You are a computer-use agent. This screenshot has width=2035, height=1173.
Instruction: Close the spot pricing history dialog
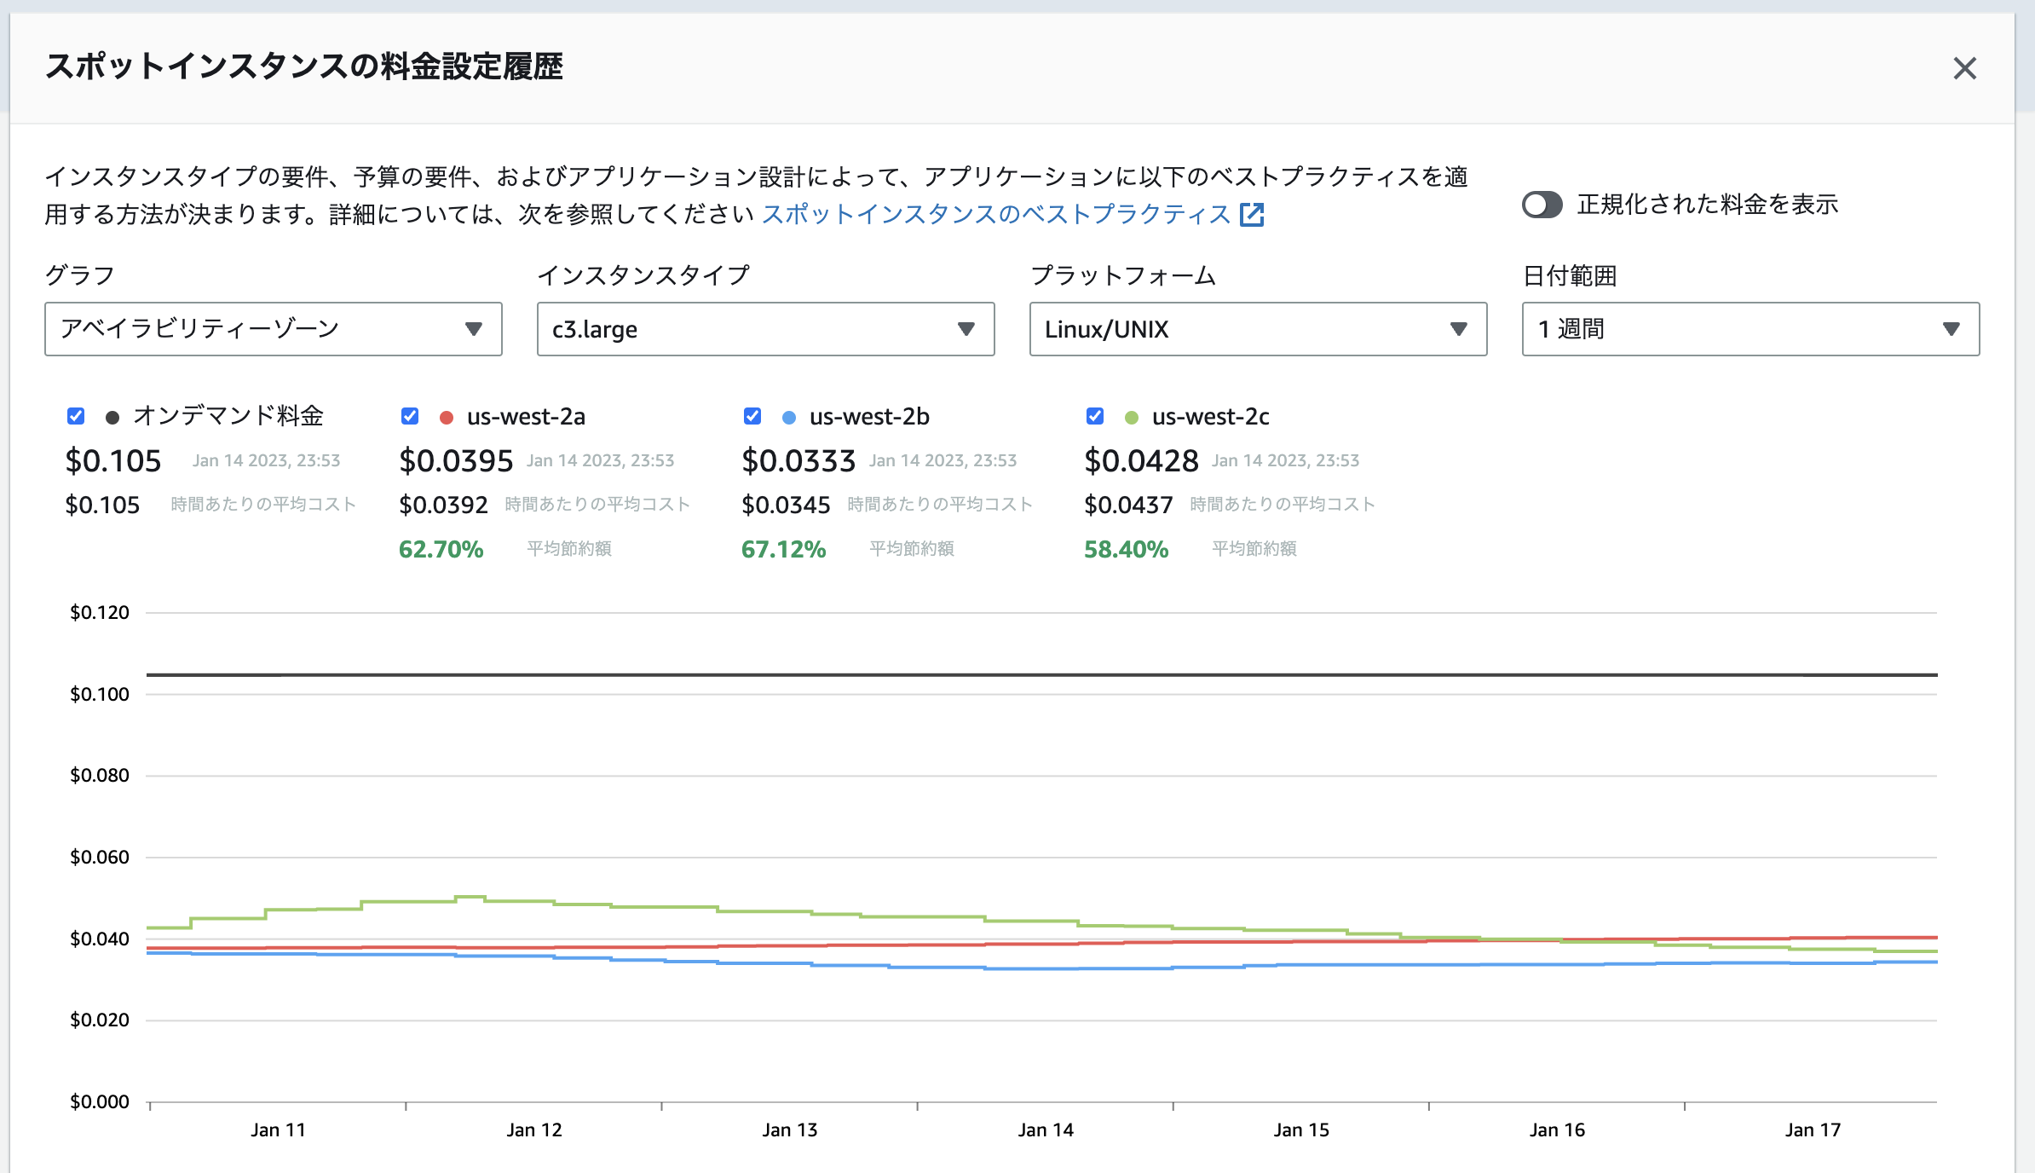click(x=1964, y=68)
